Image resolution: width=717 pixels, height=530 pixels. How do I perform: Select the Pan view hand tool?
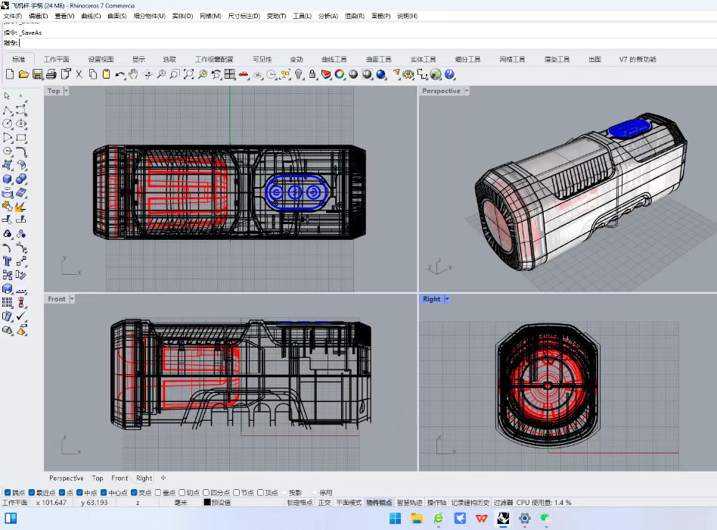[133, 74]
